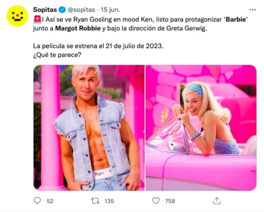Click the line with the 21 de julio release date
The image size is (264, 212).
98,46
